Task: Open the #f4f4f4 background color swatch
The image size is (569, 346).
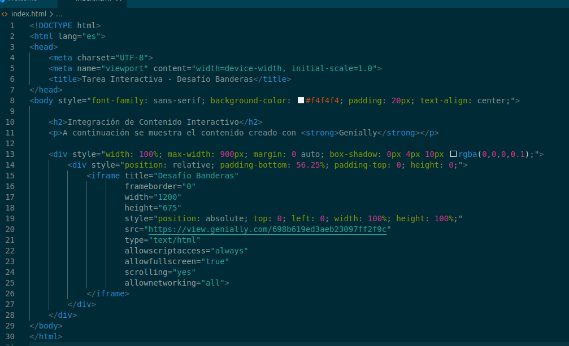Action: 301,100
